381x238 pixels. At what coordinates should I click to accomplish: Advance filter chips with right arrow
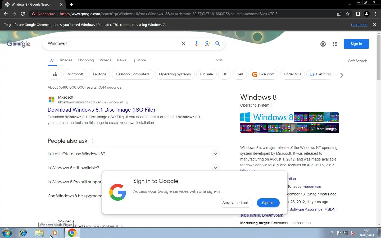click(342, 75)
